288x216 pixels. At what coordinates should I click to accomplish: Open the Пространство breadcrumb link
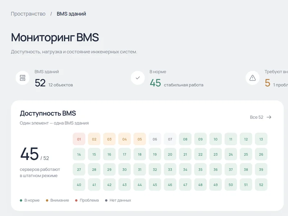28,14
